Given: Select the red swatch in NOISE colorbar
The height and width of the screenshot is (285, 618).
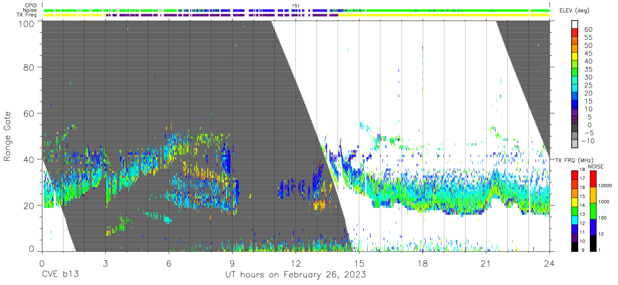Looking at the screenshot, I should pyautogui.click(x=593, y=179).
